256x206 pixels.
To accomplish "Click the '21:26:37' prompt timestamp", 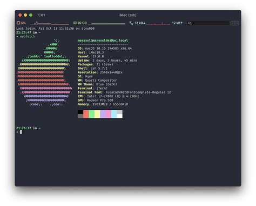I will click(x=24, y=128).
